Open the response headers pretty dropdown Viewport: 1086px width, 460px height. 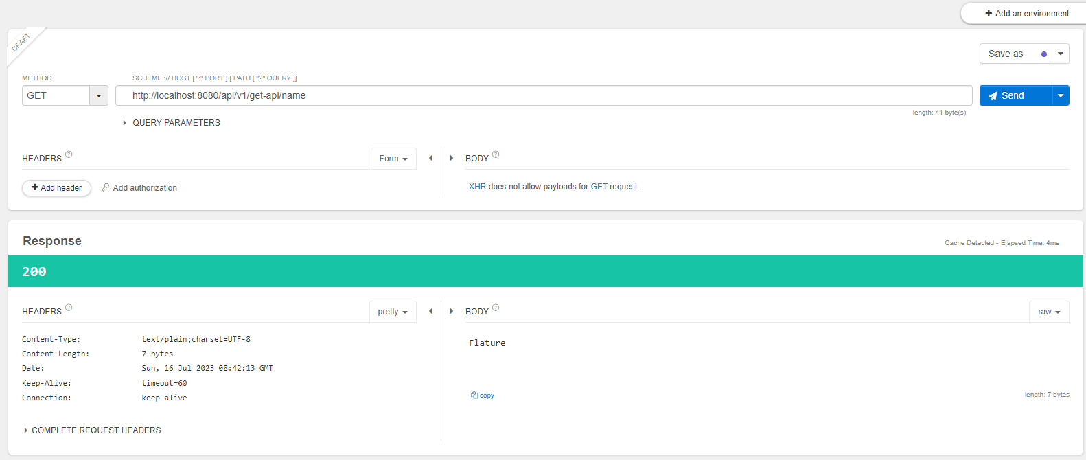pyautogui.click(x=393, y=312)
